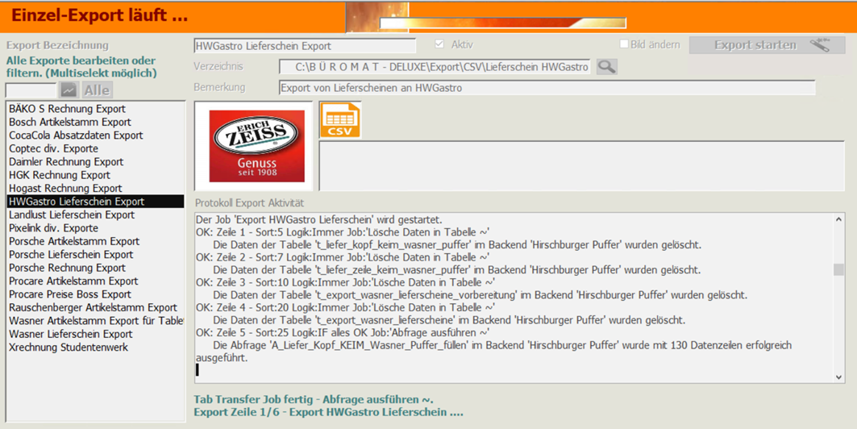Screen dimensions: 857x429
Task: Click the Verzeichnis path field
Action: pyautogui.click(x=435, y=67)
